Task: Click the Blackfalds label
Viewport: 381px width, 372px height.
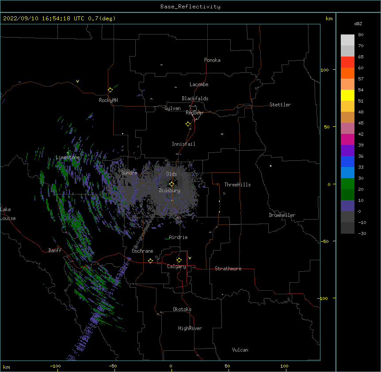Action: pos(195,99)
